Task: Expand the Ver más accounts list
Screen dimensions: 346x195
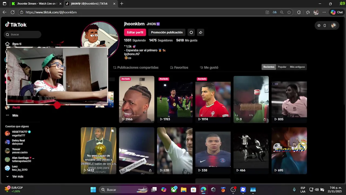Action: [x=15, y=176]
